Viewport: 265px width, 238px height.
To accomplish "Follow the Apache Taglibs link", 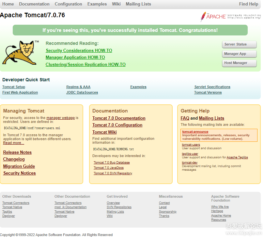I will click(x=237, y=157).
